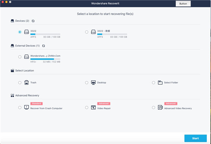Click the Advanced badge above Video Repair
Screen dimensions: 211x144
click(x=104, y=104)
